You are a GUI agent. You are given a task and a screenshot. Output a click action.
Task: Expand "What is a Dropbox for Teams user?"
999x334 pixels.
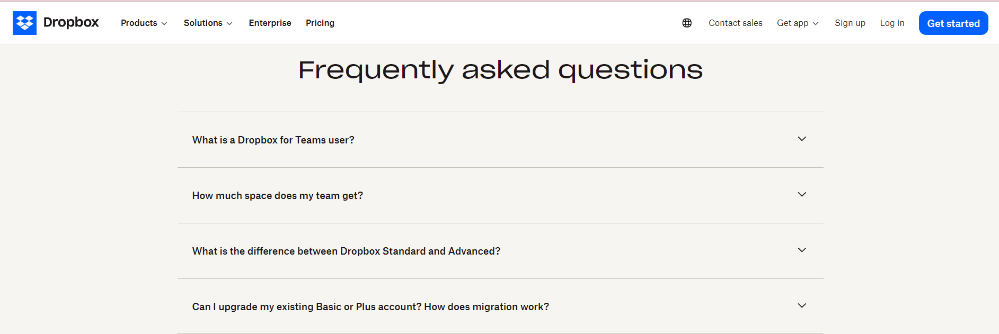273,140
